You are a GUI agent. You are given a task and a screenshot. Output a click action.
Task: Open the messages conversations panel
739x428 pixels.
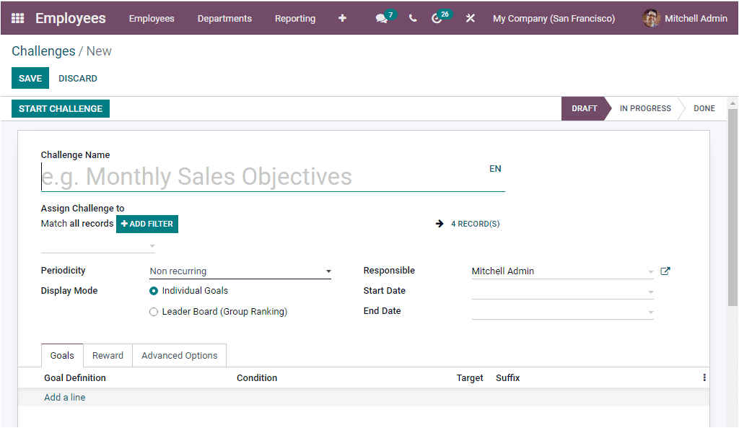[x=382, y=18]
